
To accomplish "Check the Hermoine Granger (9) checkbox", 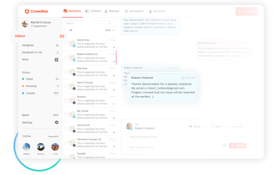I will tap(66, 143).
